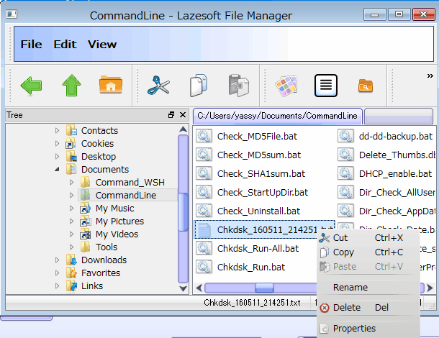Click the Copy documents toolbar icon
This screenshot has height=338, width=439.
tap(199, 86)
